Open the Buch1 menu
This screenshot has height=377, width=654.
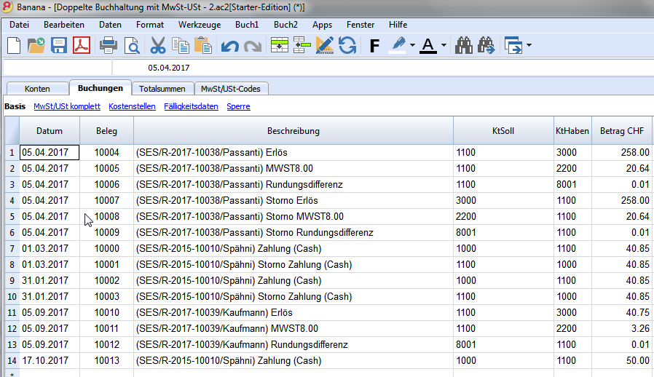pyautogui.click(x=247, y=25)
